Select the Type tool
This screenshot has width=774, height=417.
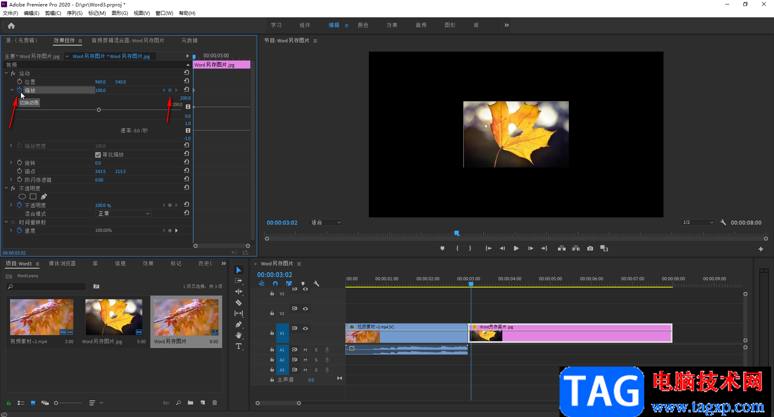click(x=239, y=346)
